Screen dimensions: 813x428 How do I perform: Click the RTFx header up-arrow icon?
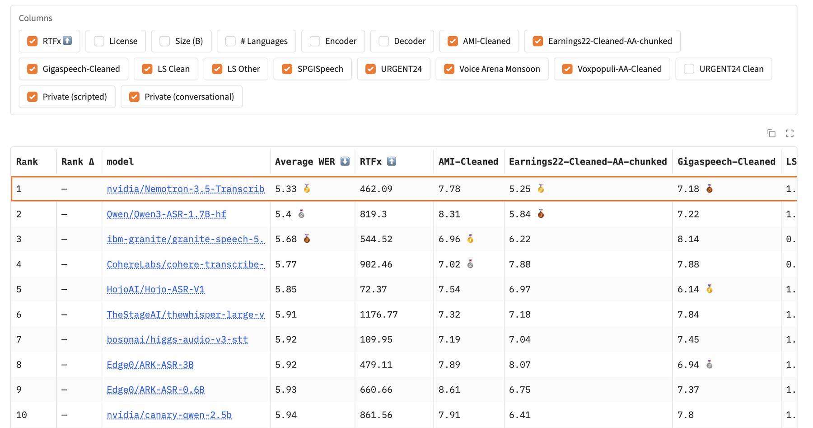392,161
